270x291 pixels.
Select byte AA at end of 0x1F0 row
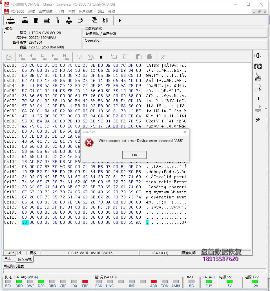point(138,222)
